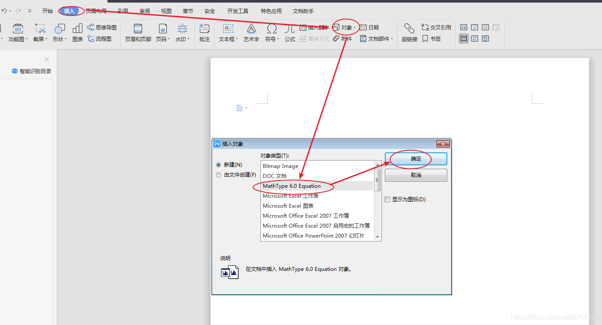Click the 确定 confirm button

coord(415,159)
